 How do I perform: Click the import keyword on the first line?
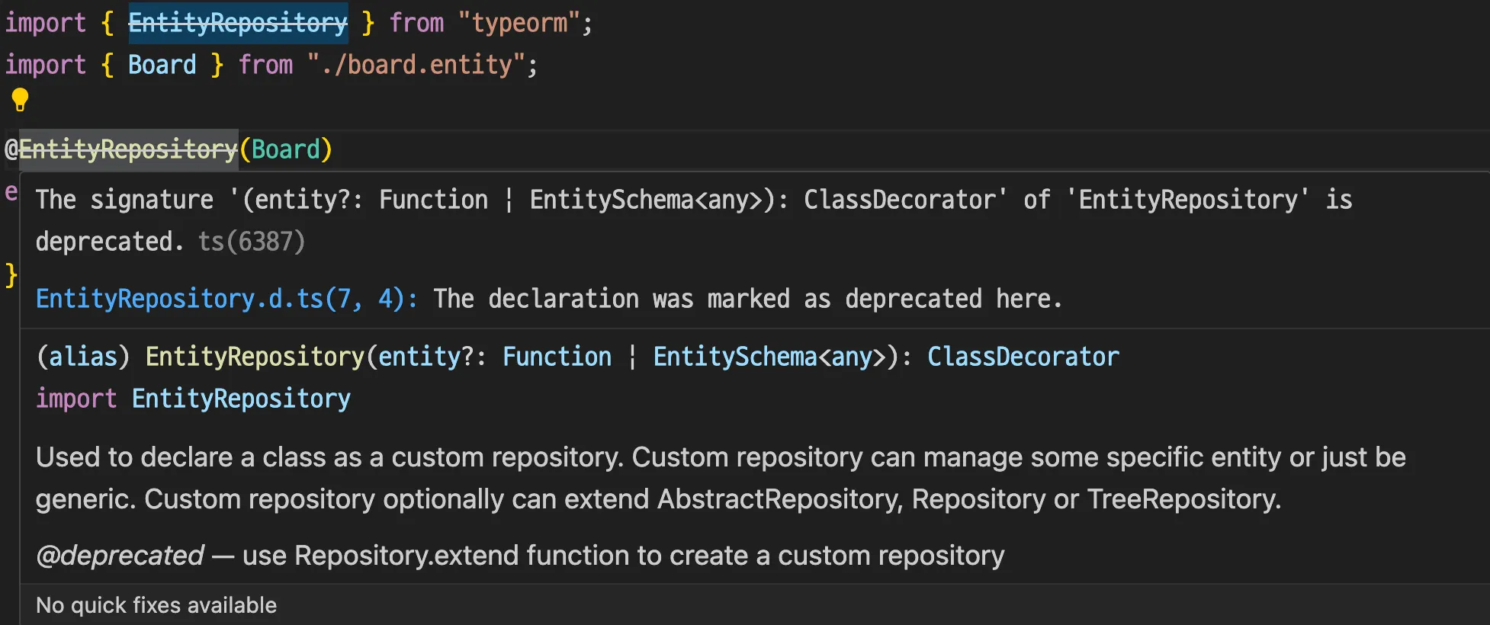coord(45,23)
